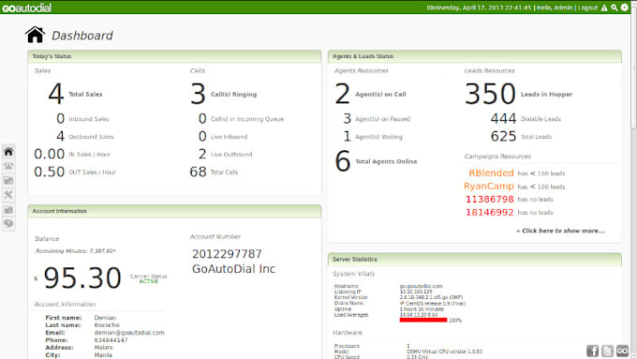
Task: Click the home icon in the side menu
Action: pos(8,152)
